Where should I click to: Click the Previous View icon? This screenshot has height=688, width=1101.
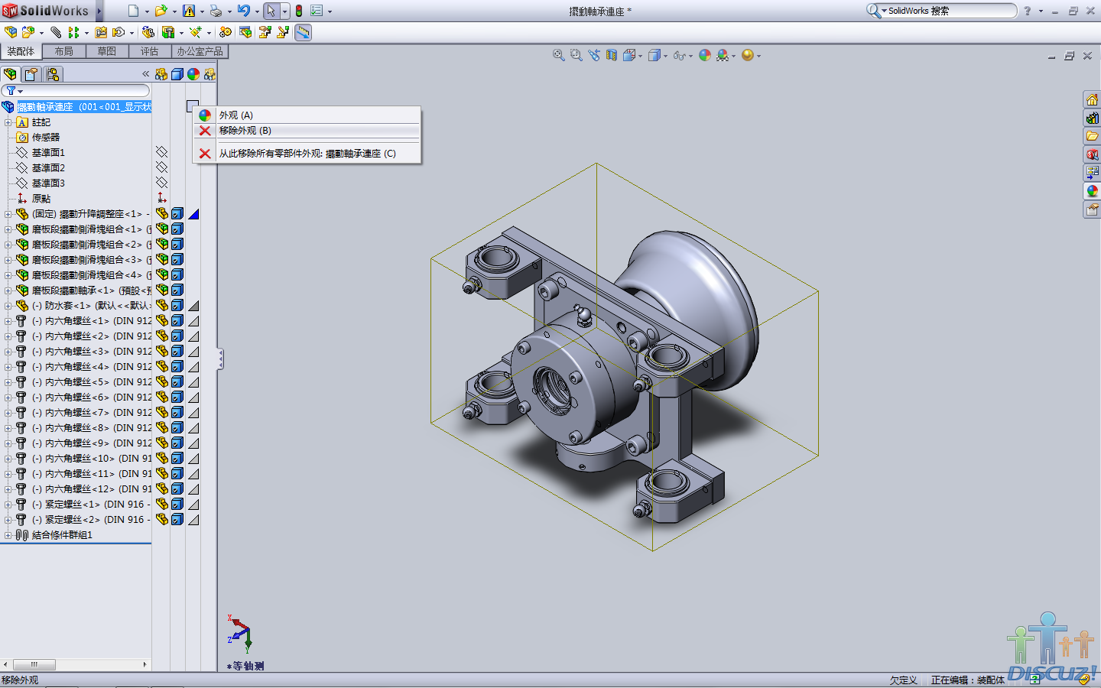point(594,55)
